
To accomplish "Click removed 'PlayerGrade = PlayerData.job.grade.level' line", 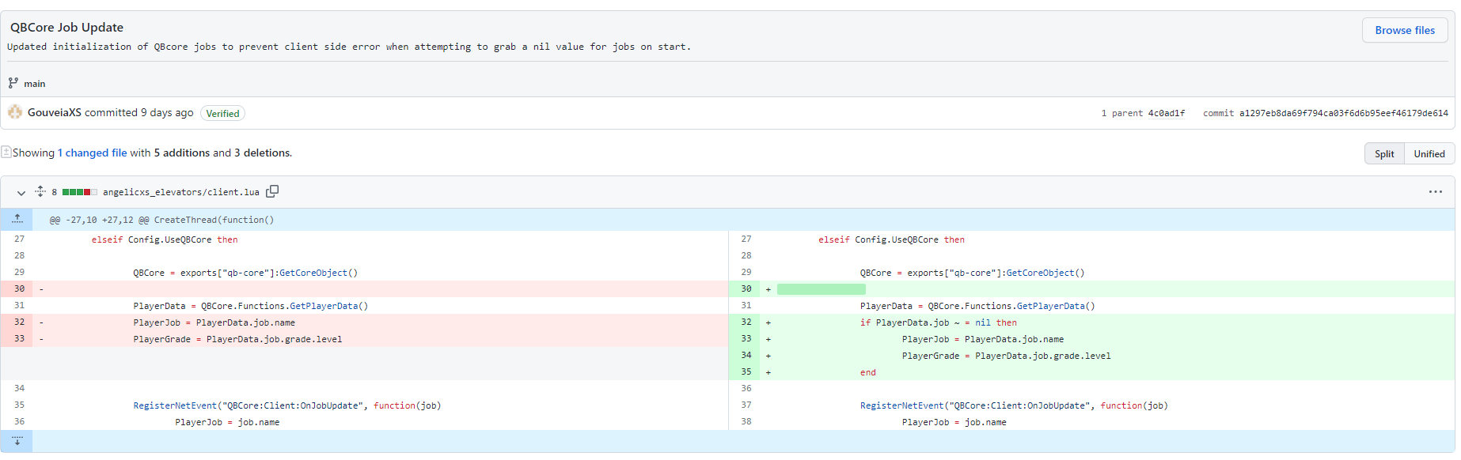I will click(237, 339).
